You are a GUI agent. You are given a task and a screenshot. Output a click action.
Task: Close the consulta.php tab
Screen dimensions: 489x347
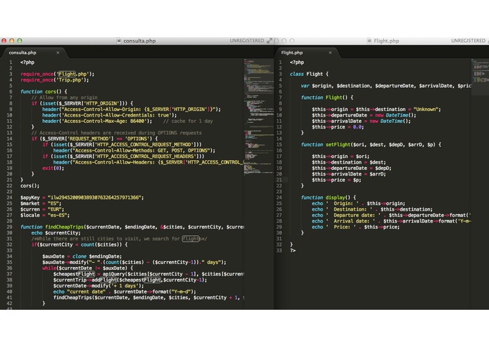click(58, 53)
